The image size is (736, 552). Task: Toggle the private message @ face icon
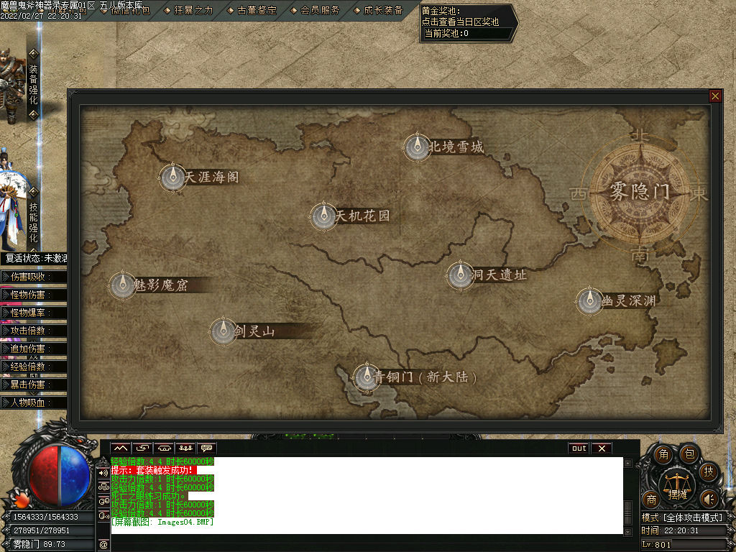(x=103, y=501)
